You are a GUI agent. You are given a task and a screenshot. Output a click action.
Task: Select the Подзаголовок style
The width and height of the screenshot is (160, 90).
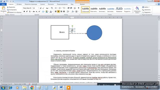point(127,10)
